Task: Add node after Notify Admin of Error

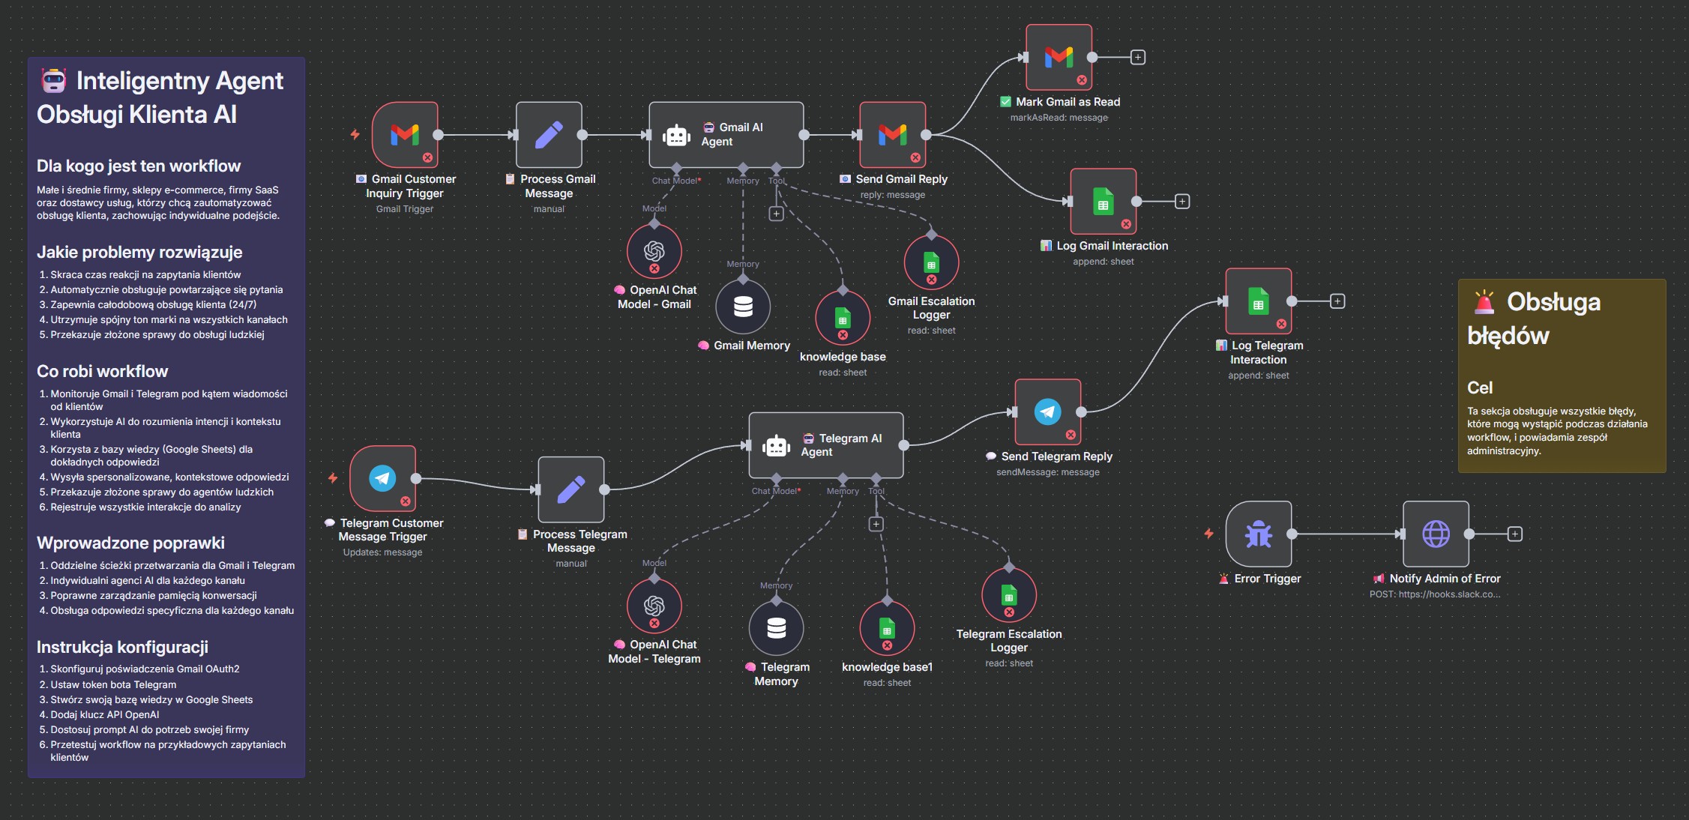Action: [x=1515, y=534]
